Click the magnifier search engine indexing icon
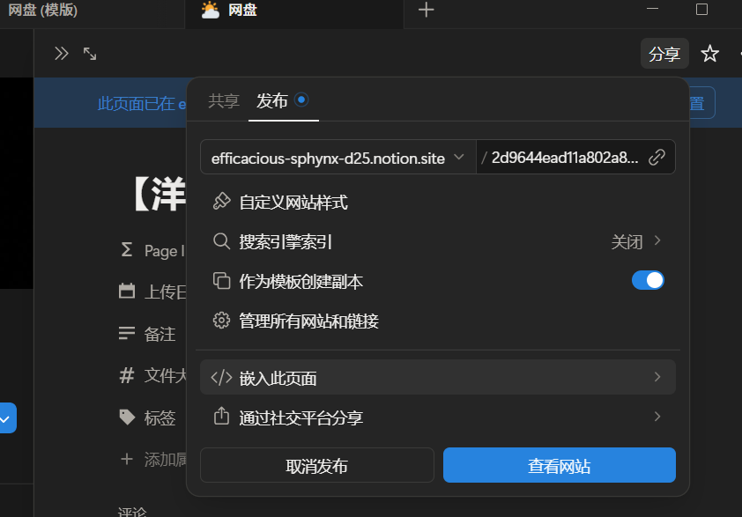 pos(221,241)
